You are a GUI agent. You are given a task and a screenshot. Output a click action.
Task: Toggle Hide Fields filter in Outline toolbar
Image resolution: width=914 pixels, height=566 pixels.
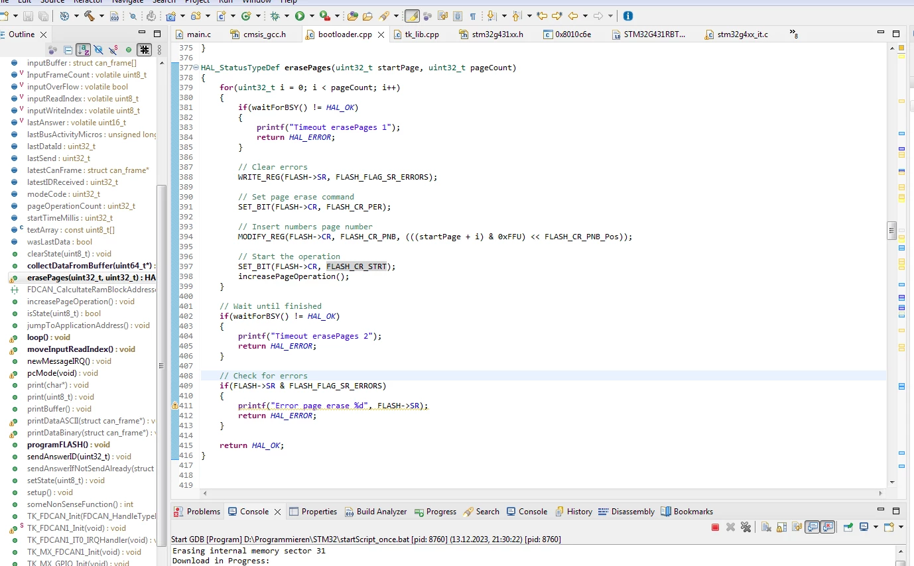98,50
